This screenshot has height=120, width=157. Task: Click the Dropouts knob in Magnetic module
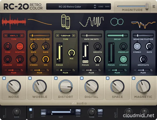143,59
